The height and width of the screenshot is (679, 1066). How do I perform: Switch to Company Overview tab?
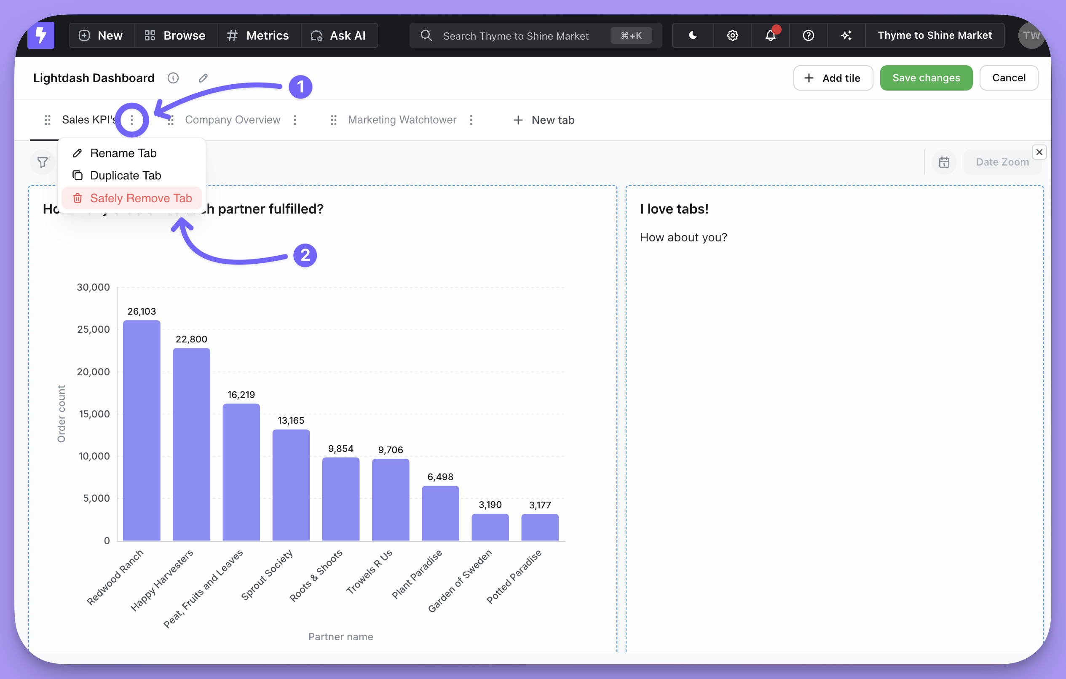click(x=233, y=120)
